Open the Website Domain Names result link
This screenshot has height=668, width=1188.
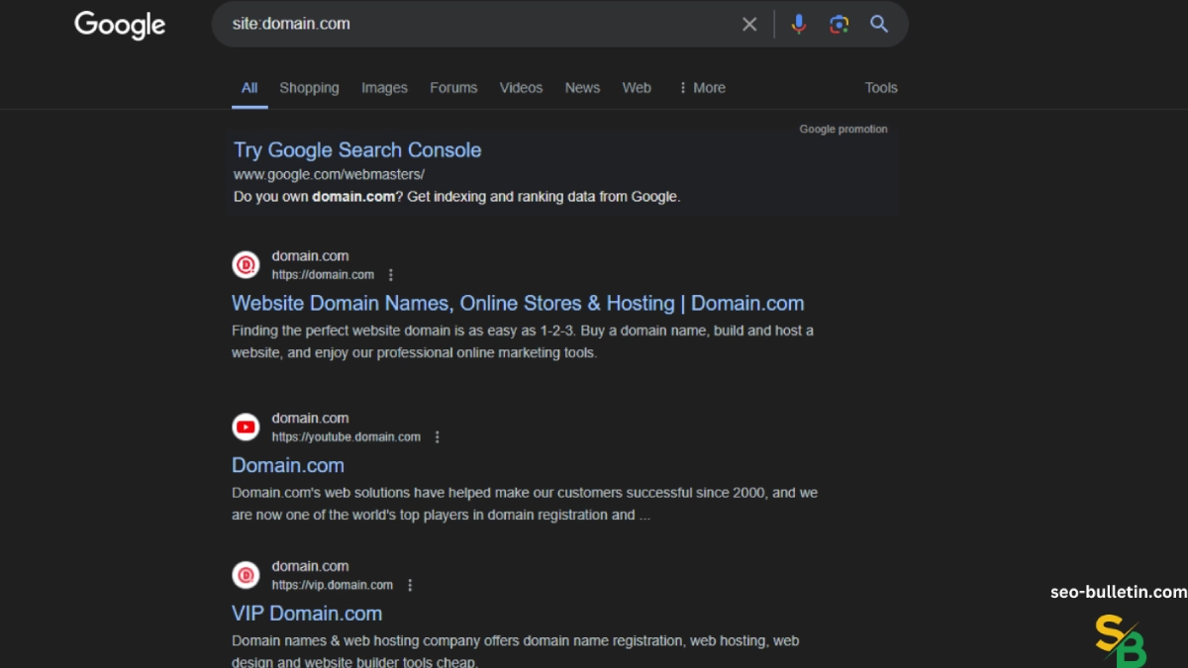tap(518, 303)
